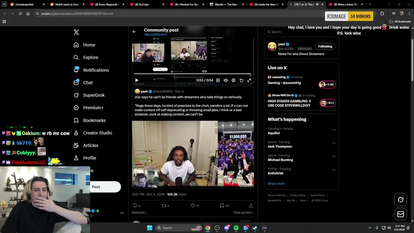Open the X logo home link
The height and width of the screenshot is (233, 414).
[76, 32]
